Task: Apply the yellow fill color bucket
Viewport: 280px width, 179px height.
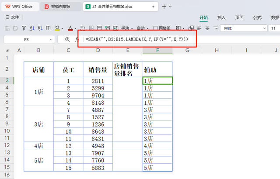Action: point(57,28)
